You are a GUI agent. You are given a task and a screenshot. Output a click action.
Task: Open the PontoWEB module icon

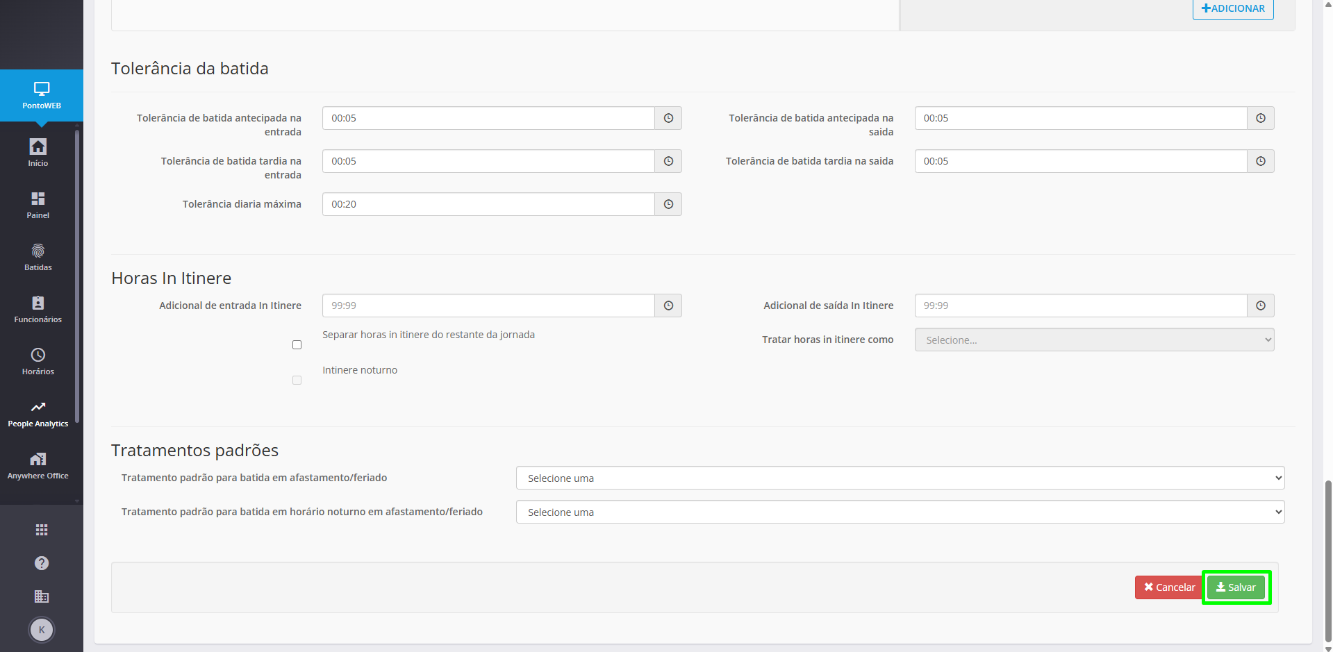(x=42, y=96)
